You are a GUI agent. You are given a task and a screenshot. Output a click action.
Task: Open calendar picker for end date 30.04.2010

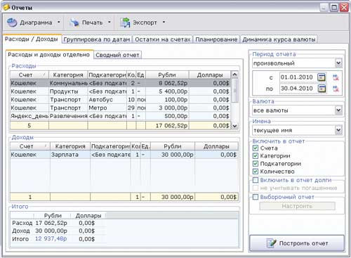pos(322,89)
